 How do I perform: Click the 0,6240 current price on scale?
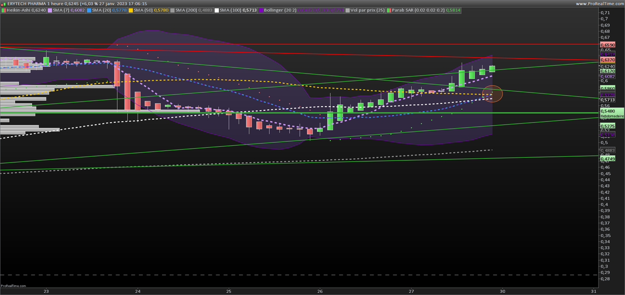pos(607,67)
